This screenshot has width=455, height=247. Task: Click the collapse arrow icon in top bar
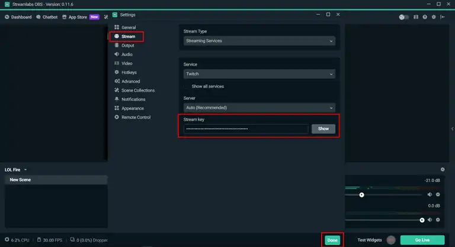[443, 17]
